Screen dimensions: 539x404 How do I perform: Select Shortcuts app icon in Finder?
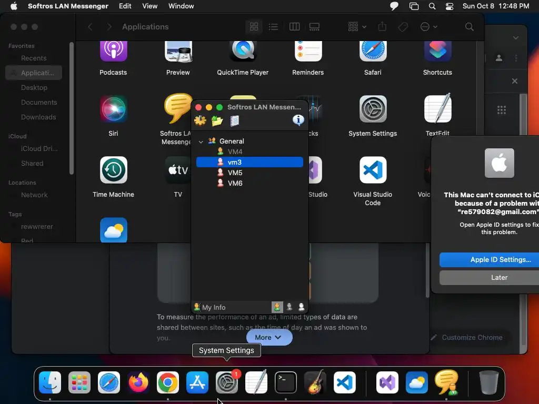pos(437,51)
